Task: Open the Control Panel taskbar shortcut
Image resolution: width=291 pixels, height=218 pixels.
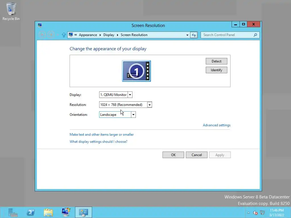Action: tap(66, 212)
